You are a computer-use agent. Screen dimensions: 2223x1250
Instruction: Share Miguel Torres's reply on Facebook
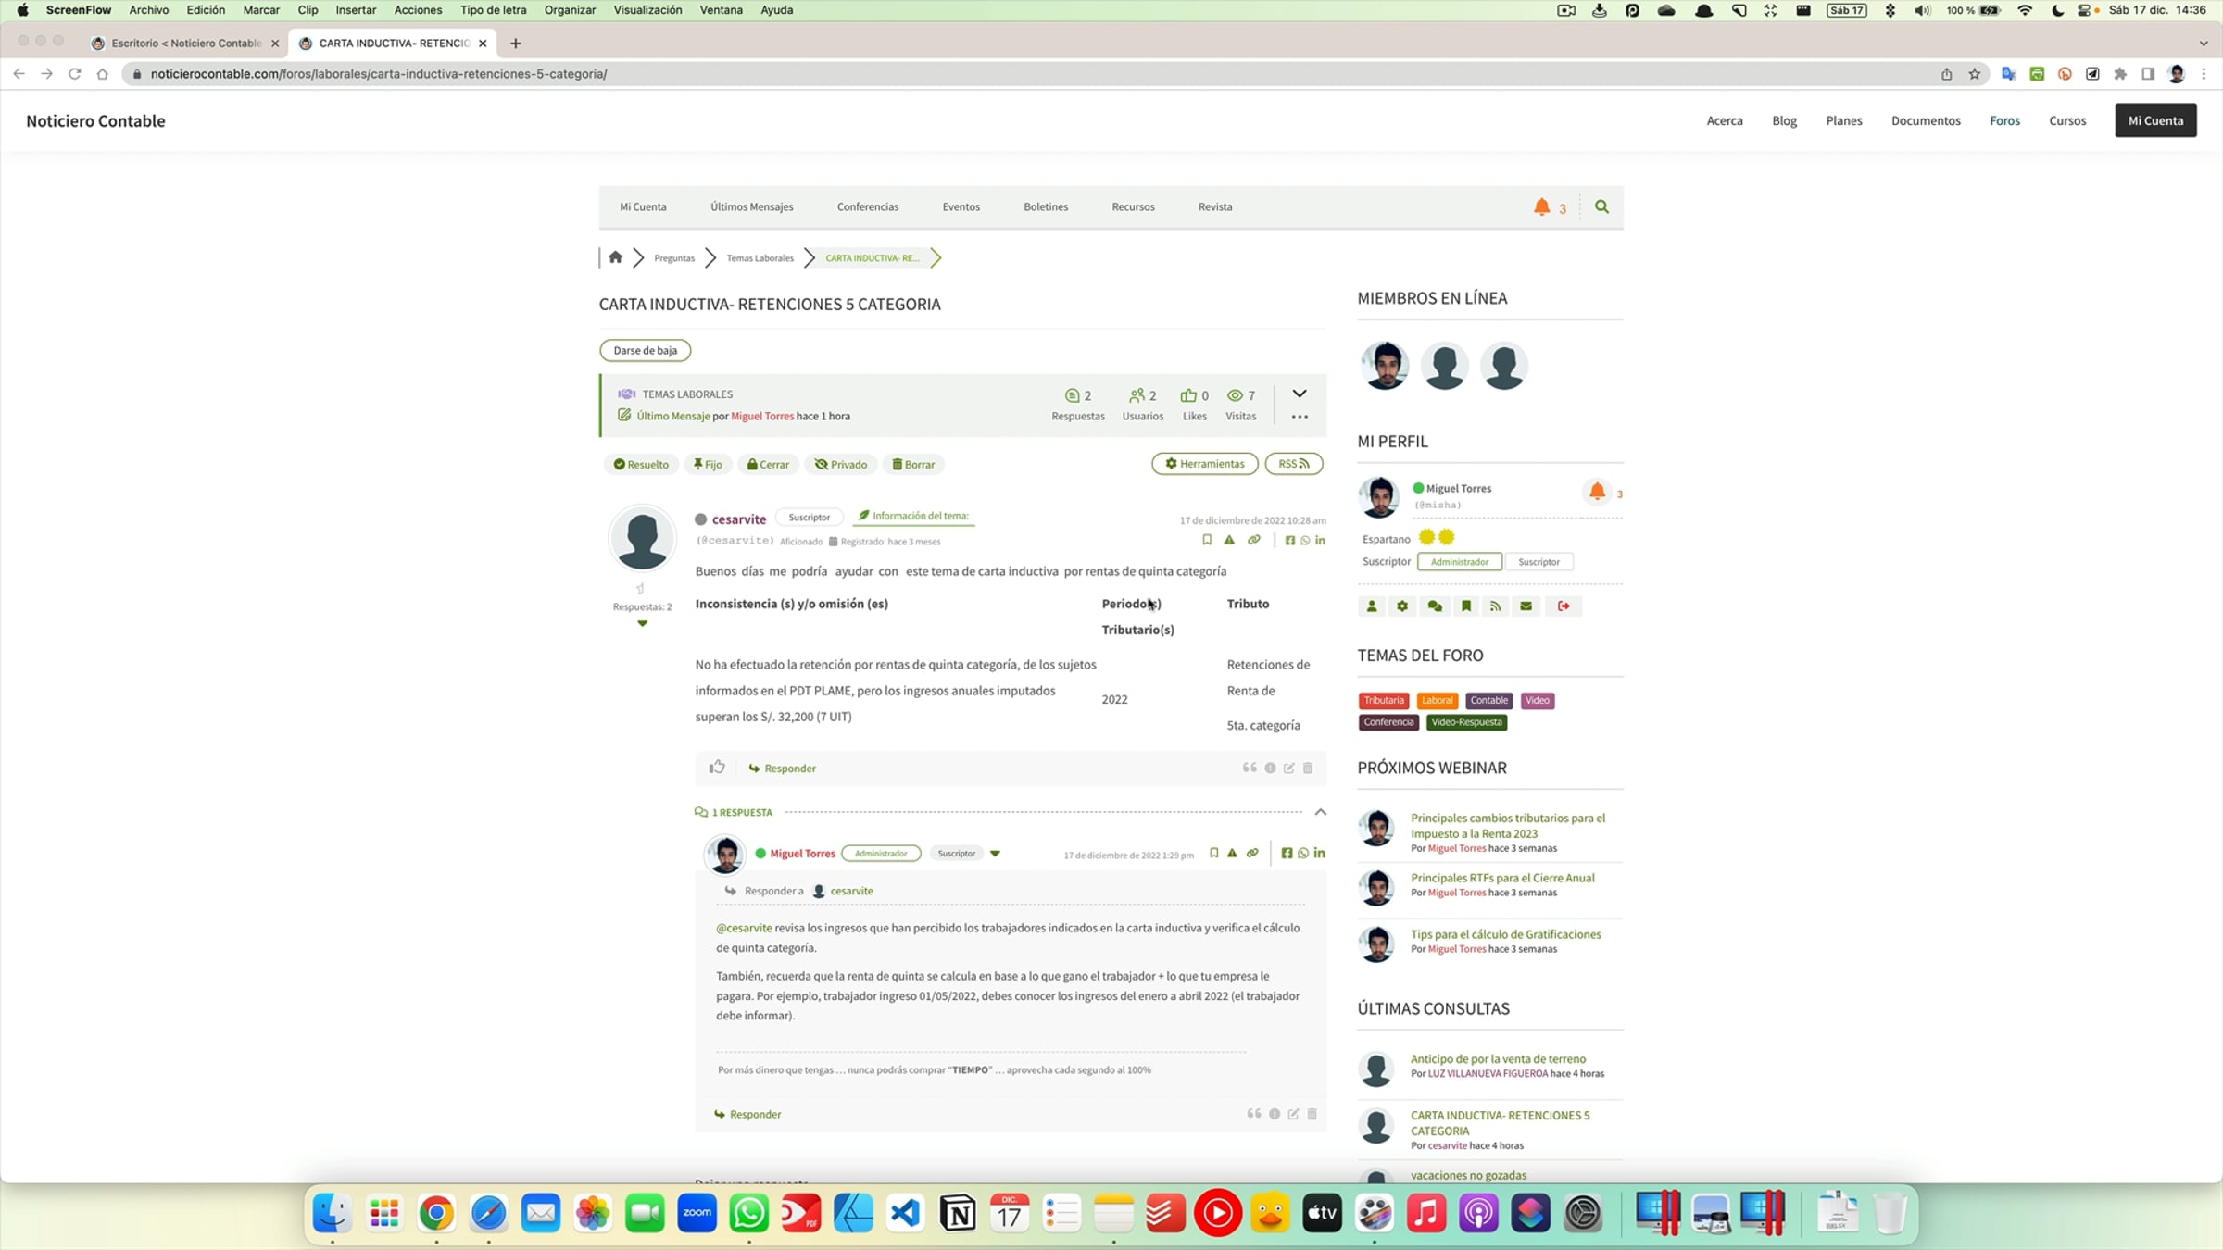[x=1287, y=854]
